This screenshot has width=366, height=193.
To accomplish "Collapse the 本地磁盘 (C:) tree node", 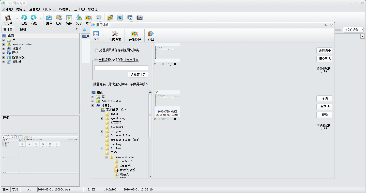I will pyautogui.click(x=97, y=110).
